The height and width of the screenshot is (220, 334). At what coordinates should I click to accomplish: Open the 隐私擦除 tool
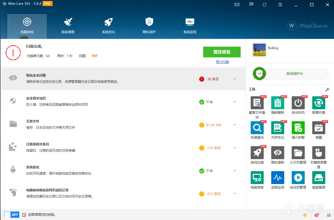(x=277, y=153)
